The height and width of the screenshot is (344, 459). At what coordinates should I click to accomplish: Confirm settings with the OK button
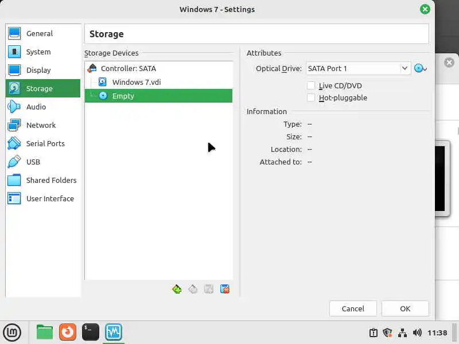pyautogui.click(x=405, y=308)
